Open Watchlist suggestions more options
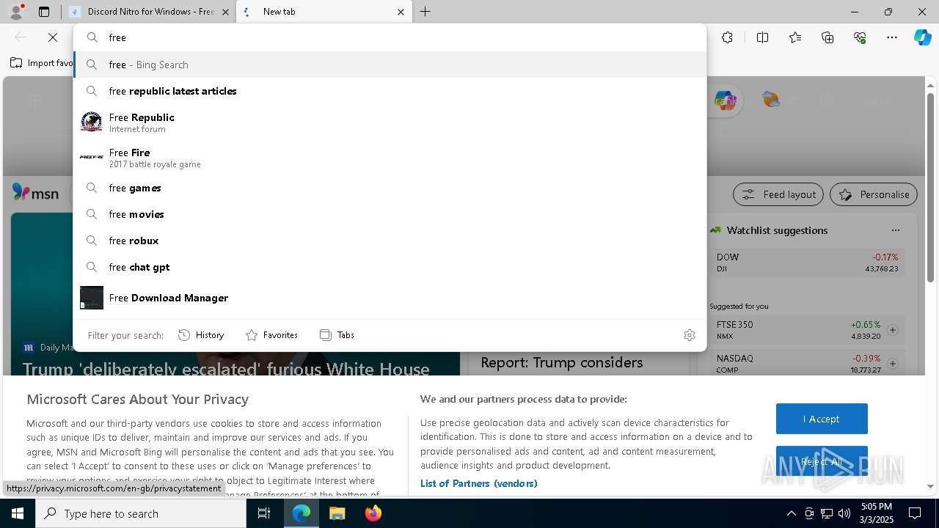 coord(895,230)
